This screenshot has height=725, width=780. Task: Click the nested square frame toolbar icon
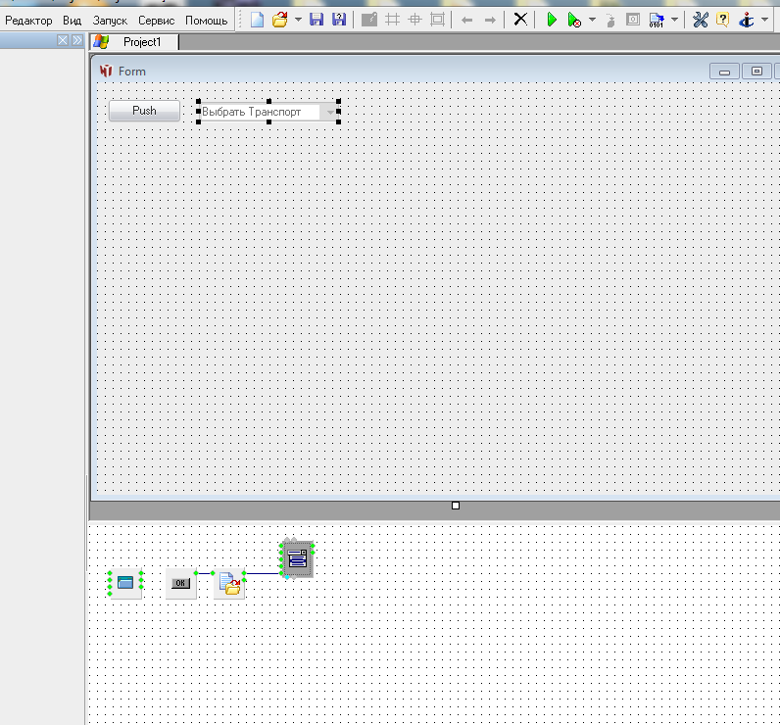437,20
